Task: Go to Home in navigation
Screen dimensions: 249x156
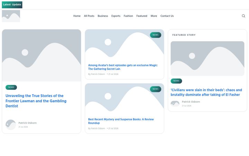Action: (77, 16)
